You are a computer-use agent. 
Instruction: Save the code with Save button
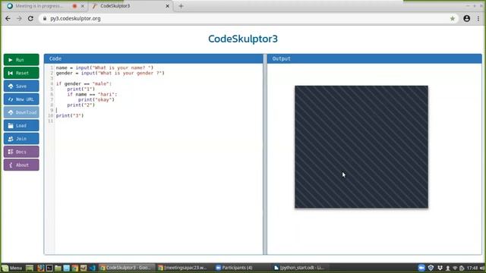click(21, 86)
